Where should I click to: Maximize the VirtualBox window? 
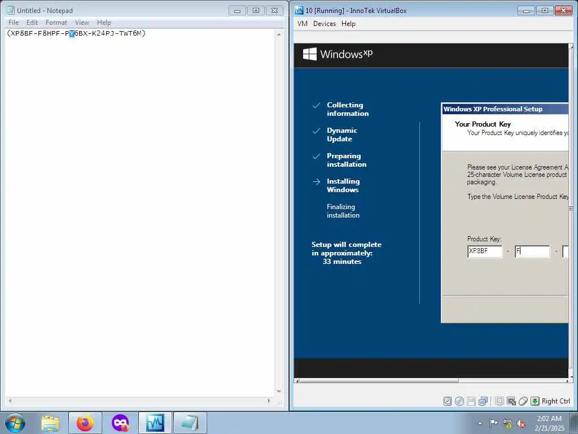click(x=545, y=11)
